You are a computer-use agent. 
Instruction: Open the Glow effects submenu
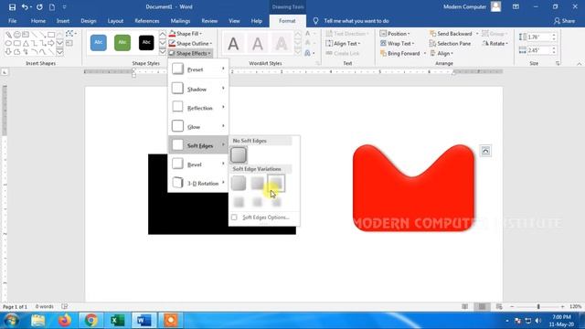coord(198,127)
